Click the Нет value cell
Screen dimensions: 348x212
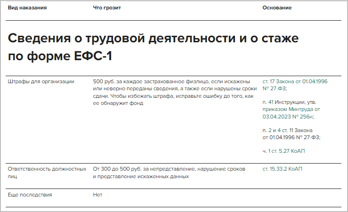(x=97, y=195)
